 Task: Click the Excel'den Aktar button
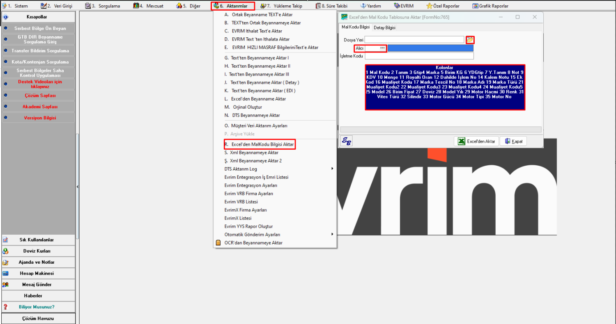[x=476, y=141]
